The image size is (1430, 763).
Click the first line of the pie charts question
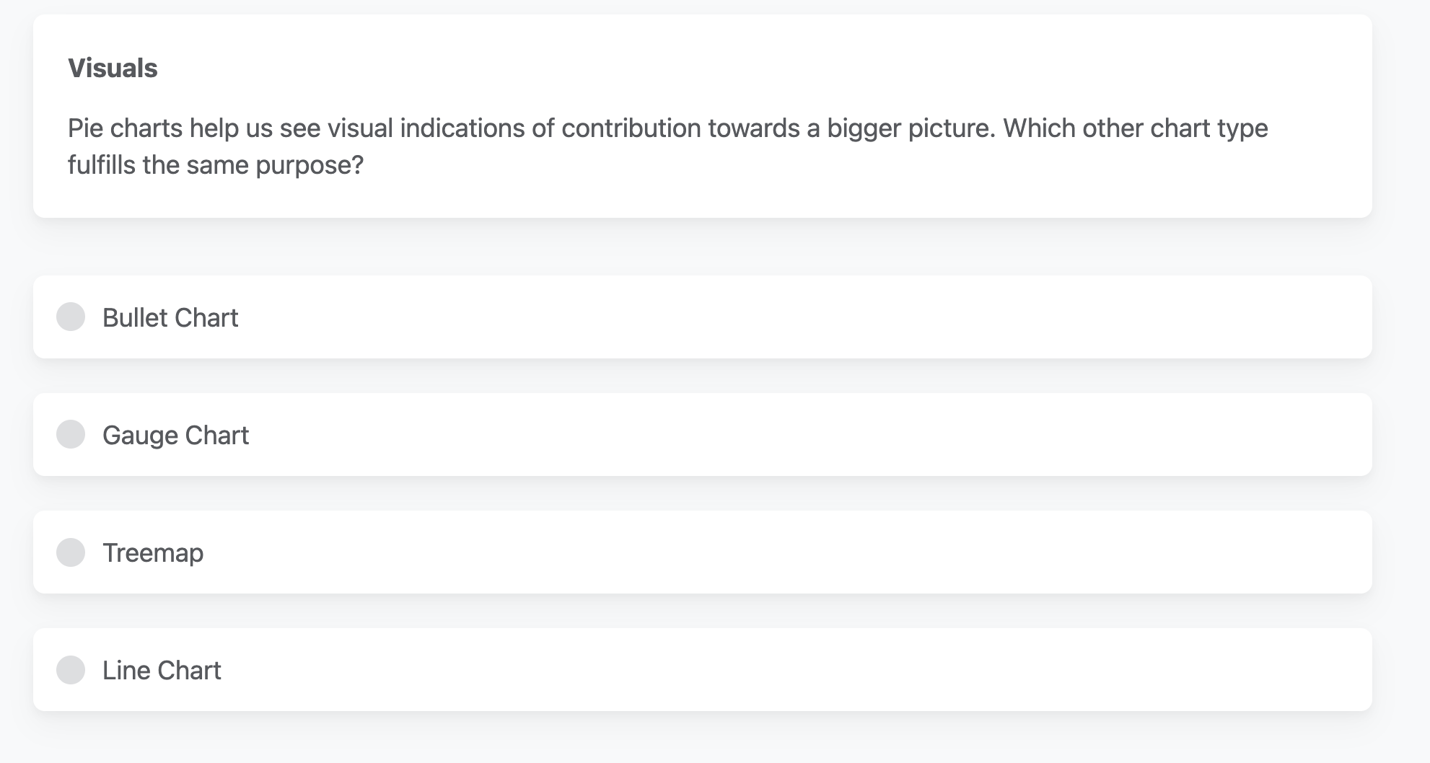(667, 128)
